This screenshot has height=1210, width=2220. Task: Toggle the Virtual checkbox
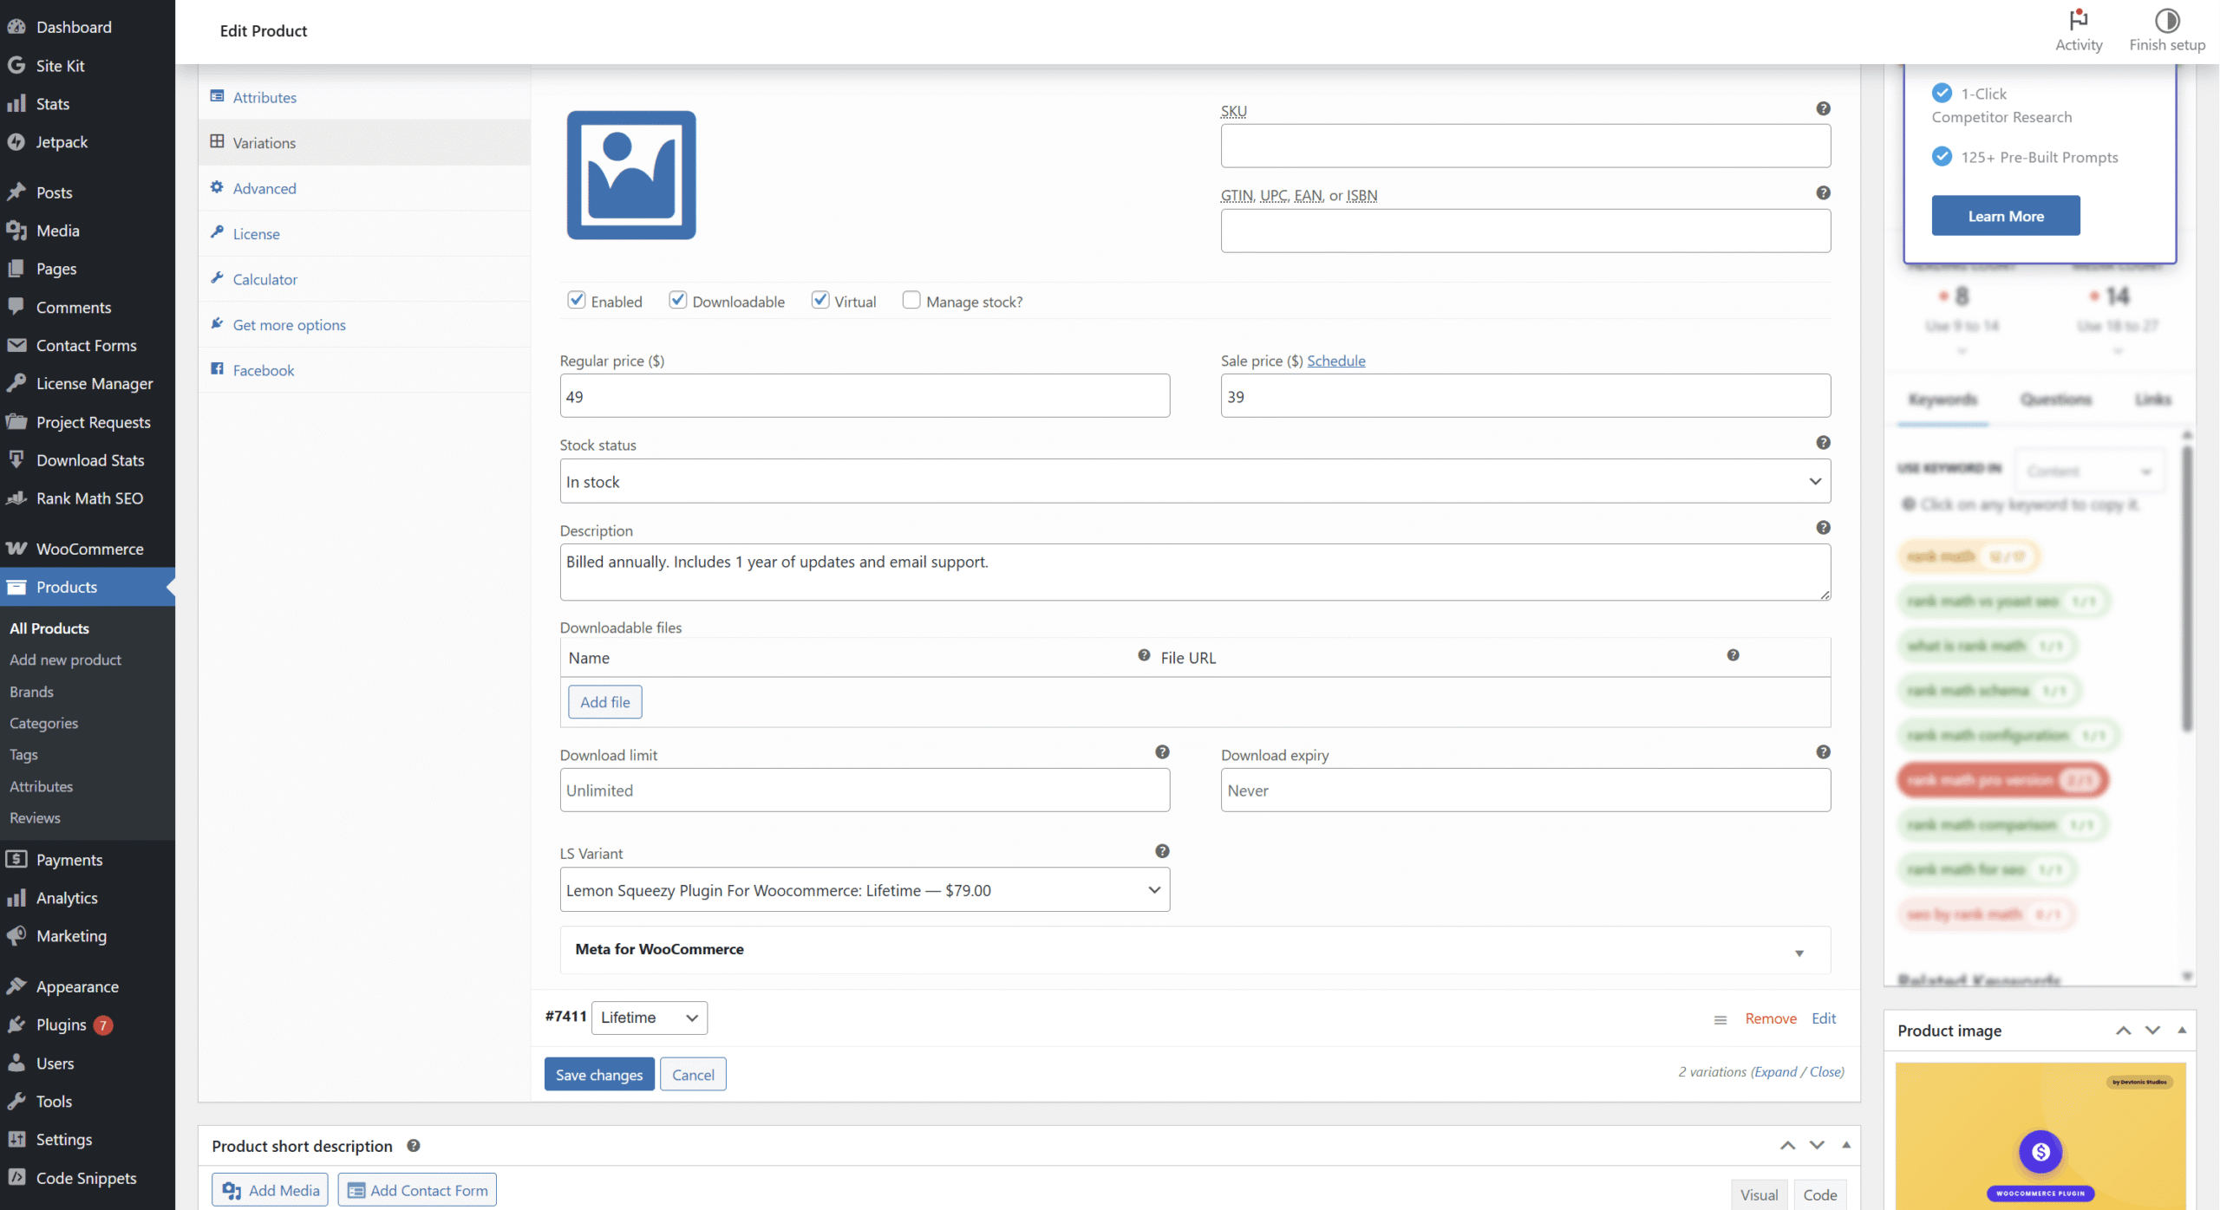tap(820, 300)
